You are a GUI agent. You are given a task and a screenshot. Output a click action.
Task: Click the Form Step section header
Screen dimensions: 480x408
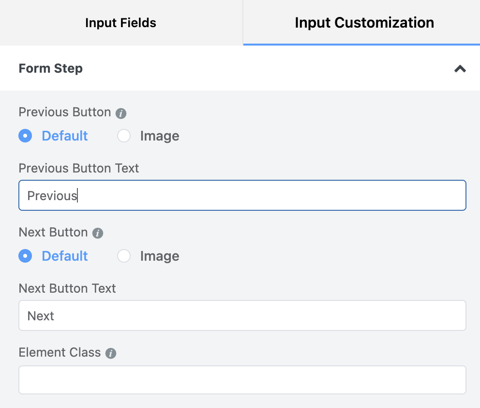51,68
